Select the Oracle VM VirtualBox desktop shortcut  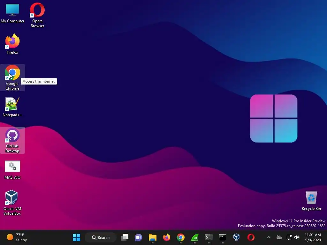click(12, 203)
